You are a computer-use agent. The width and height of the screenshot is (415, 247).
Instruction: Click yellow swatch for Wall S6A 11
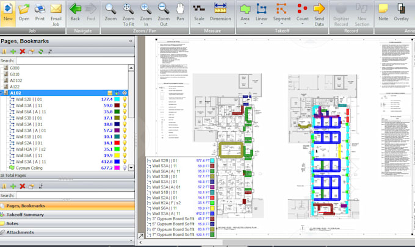pyautogui.click(x=117, y=156)
